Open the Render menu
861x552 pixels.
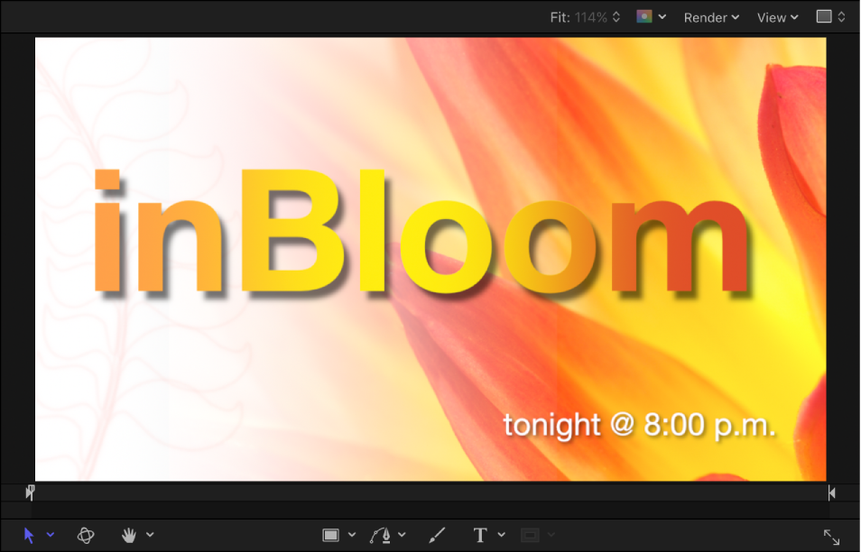tap(711, 16)
